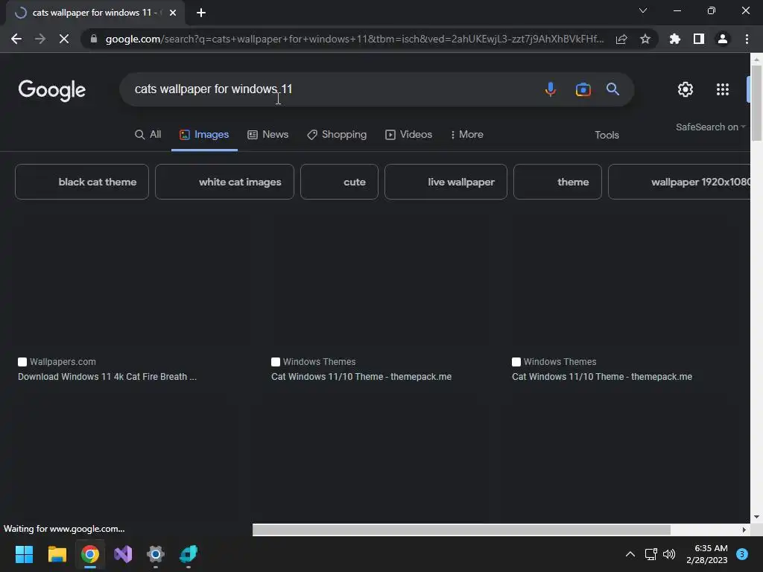Open the Chrome profile avatar
This screenshot has height=572, width=763.
(723, 39)
